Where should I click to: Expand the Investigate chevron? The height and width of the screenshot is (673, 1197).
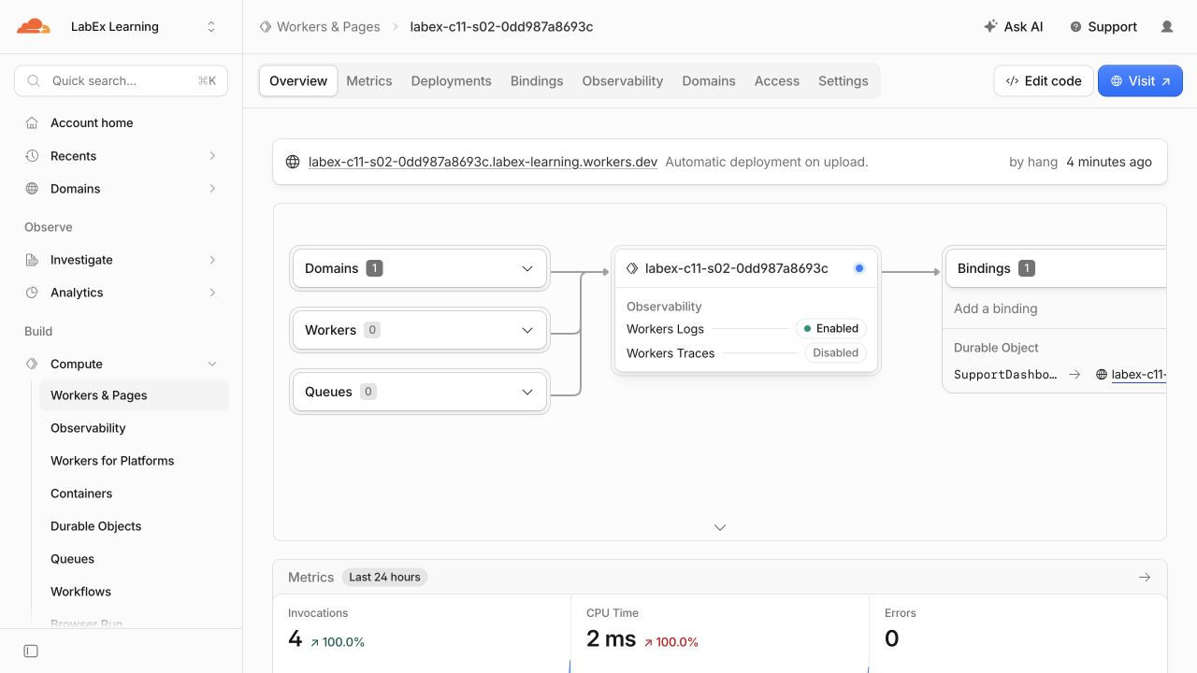pyautogui.click(x=212, y=259)
